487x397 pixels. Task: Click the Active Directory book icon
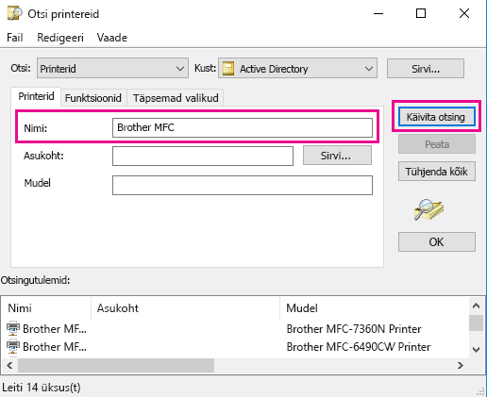click(228, 68)
